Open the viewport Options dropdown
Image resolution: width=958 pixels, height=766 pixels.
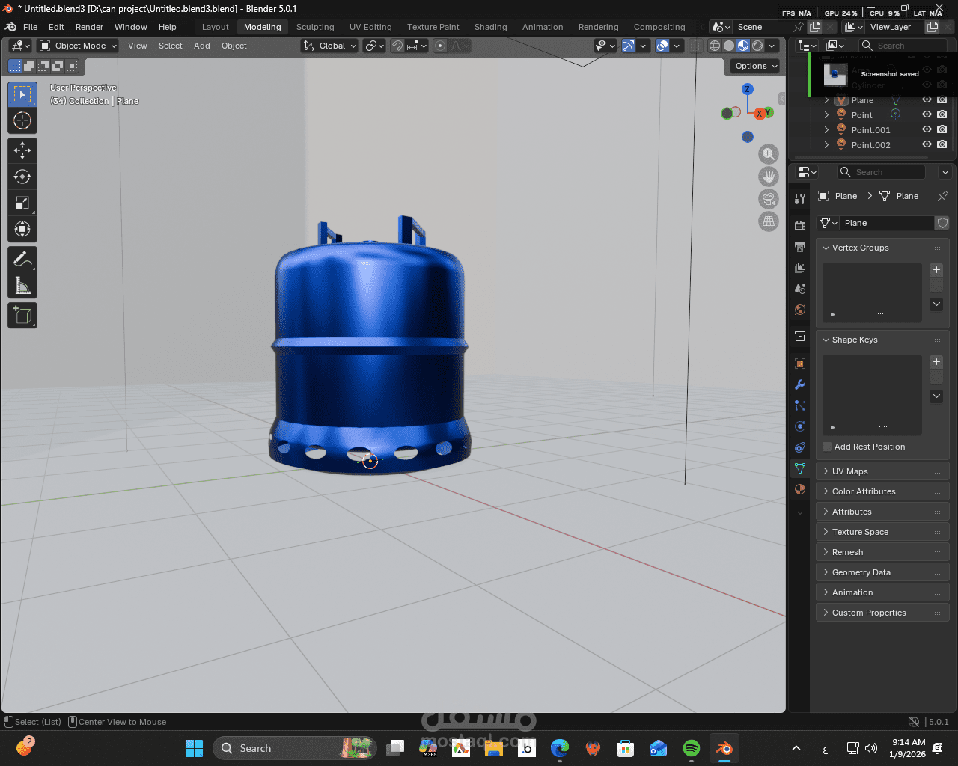point(756,66)
